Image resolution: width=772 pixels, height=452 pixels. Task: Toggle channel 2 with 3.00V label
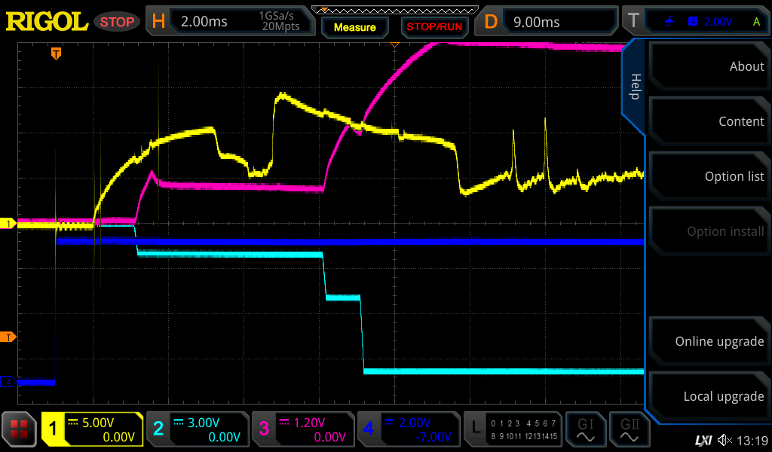[198, 429]
